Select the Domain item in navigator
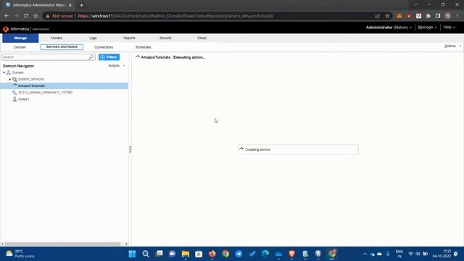Image resolution: width=464 pixels, height=261 pixels. [17, 72]
